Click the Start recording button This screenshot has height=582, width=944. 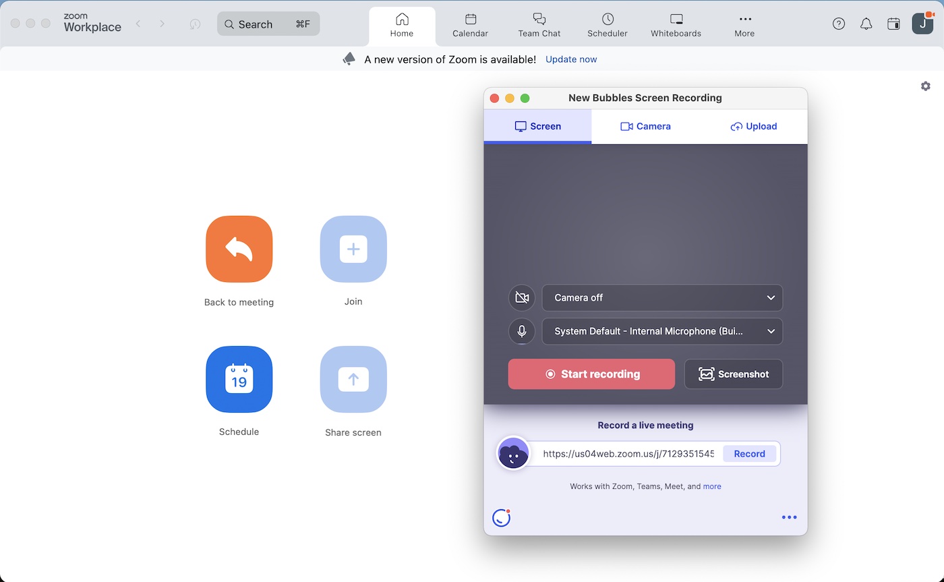[x=591, y=374]
